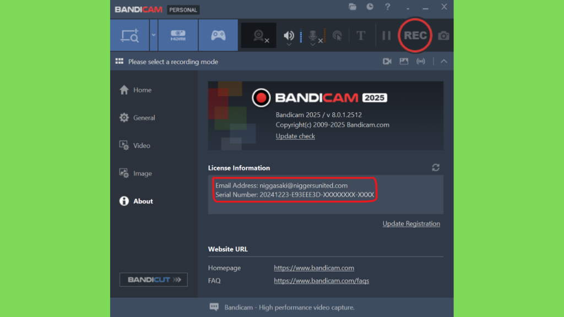This screenshot has height=317, width=564.
Task: Toggle the text overlay T icon
Action: click(x=361, y=36)
